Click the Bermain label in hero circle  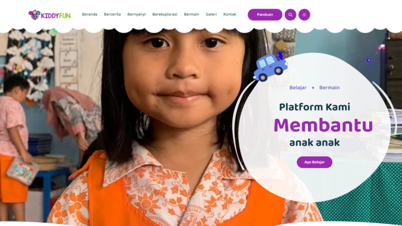[x=329, y=87]
